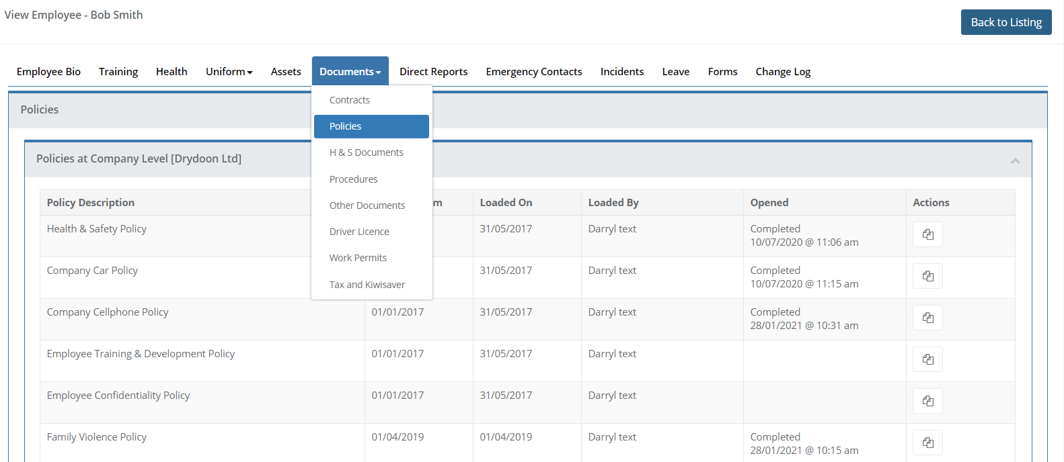The width and height of the screenshot is (1064, 462).
Task: Switch to the Incidents tab
Action: (622, 72)
